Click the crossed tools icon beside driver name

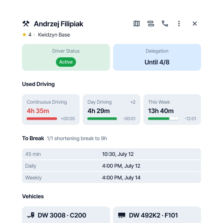[26, 24]
